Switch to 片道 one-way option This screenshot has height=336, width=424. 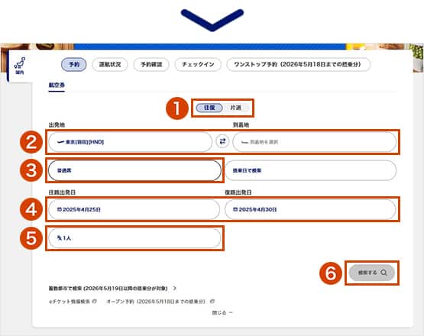pyautogui.click(x=235, y=108)
